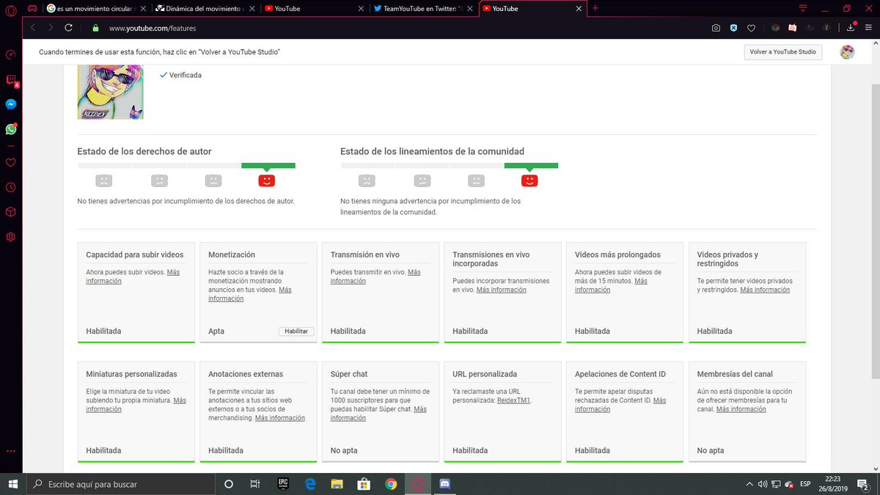Open Facebook Messenger in sidebar

(11, 104)
